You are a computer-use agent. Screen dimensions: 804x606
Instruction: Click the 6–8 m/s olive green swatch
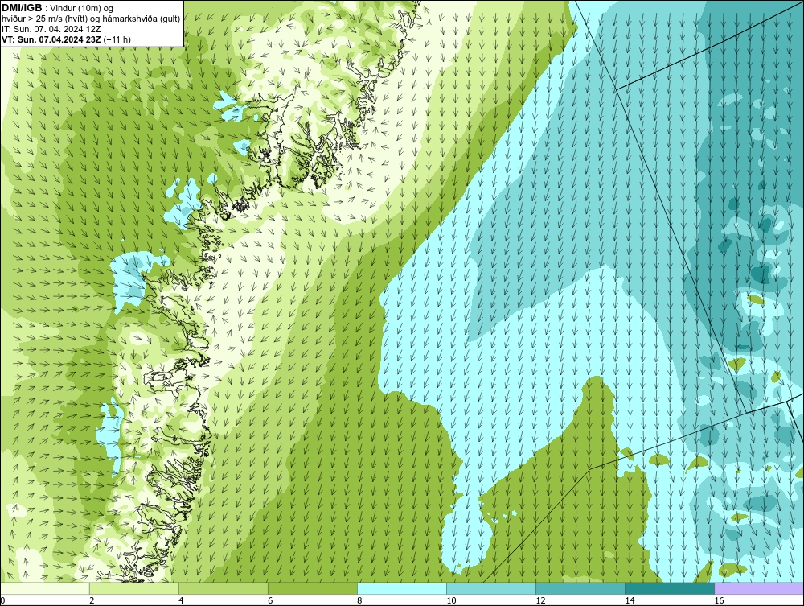[x=313, y=588]
